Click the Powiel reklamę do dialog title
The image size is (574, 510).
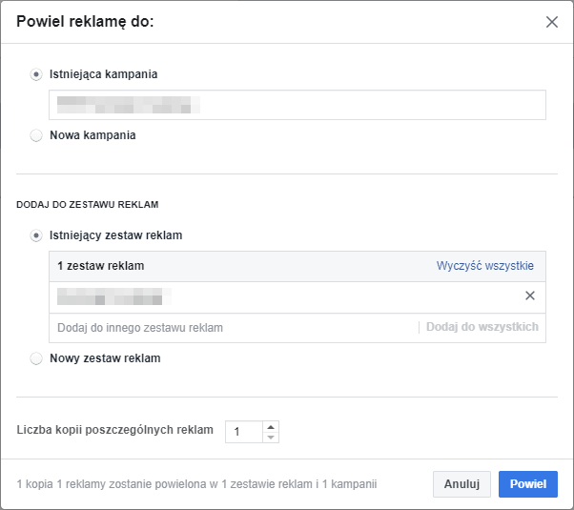[x=85, y=22]
